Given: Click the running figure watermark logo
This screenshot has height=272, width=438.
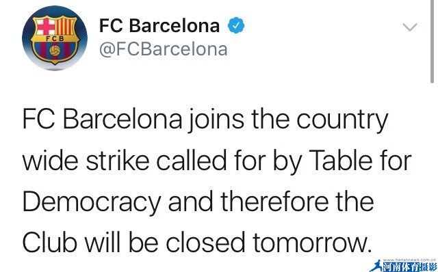Looking at the screenshot, I should [376, 266].
